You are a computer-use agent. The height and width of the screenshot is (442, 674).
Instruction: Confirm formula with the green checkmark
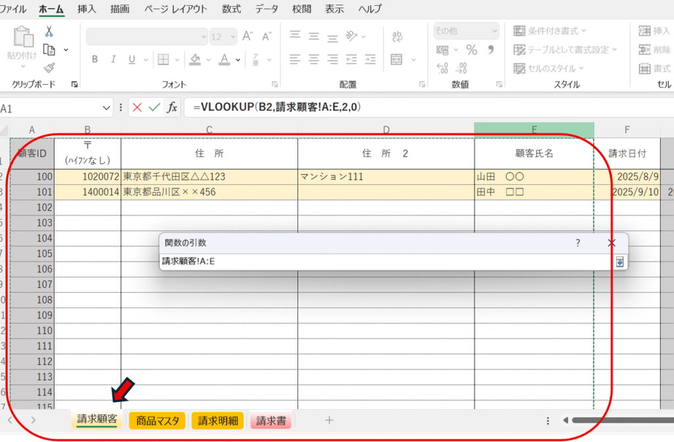[x=154, y=107]
